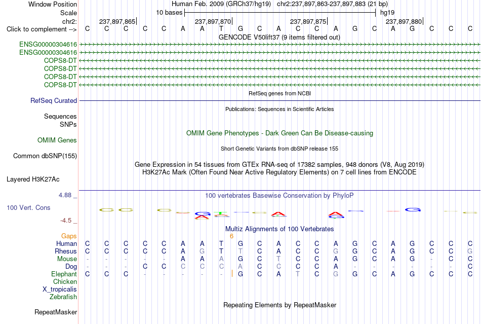Image resolution: width=481 pixels, height=324 pixels.
Task: Click the RepeatMasker track label
Action: click(56, 312)
